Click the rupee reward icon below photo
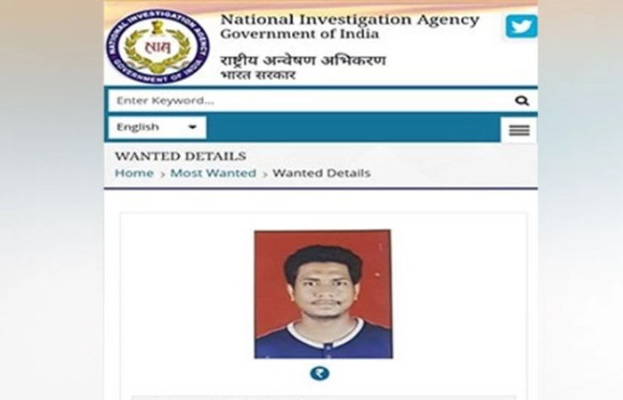This screenshot has height=400, width=623. [x=320, y=373]
